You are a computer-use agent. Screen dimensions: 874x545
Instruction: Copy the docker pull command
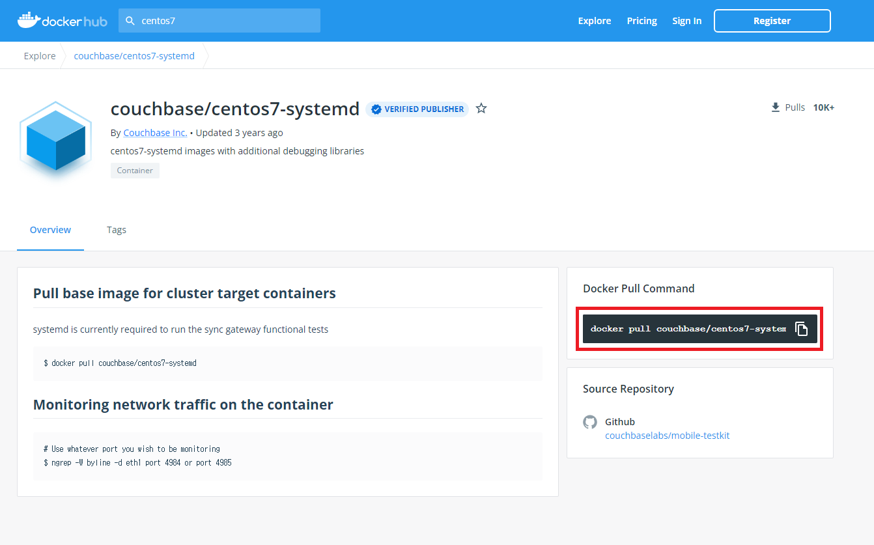[802, 329]
